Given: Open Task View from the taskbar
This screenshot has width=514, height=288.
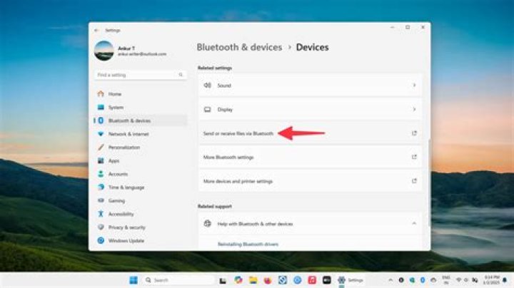Looking at the screenshot, I should (x=223, y=280).
